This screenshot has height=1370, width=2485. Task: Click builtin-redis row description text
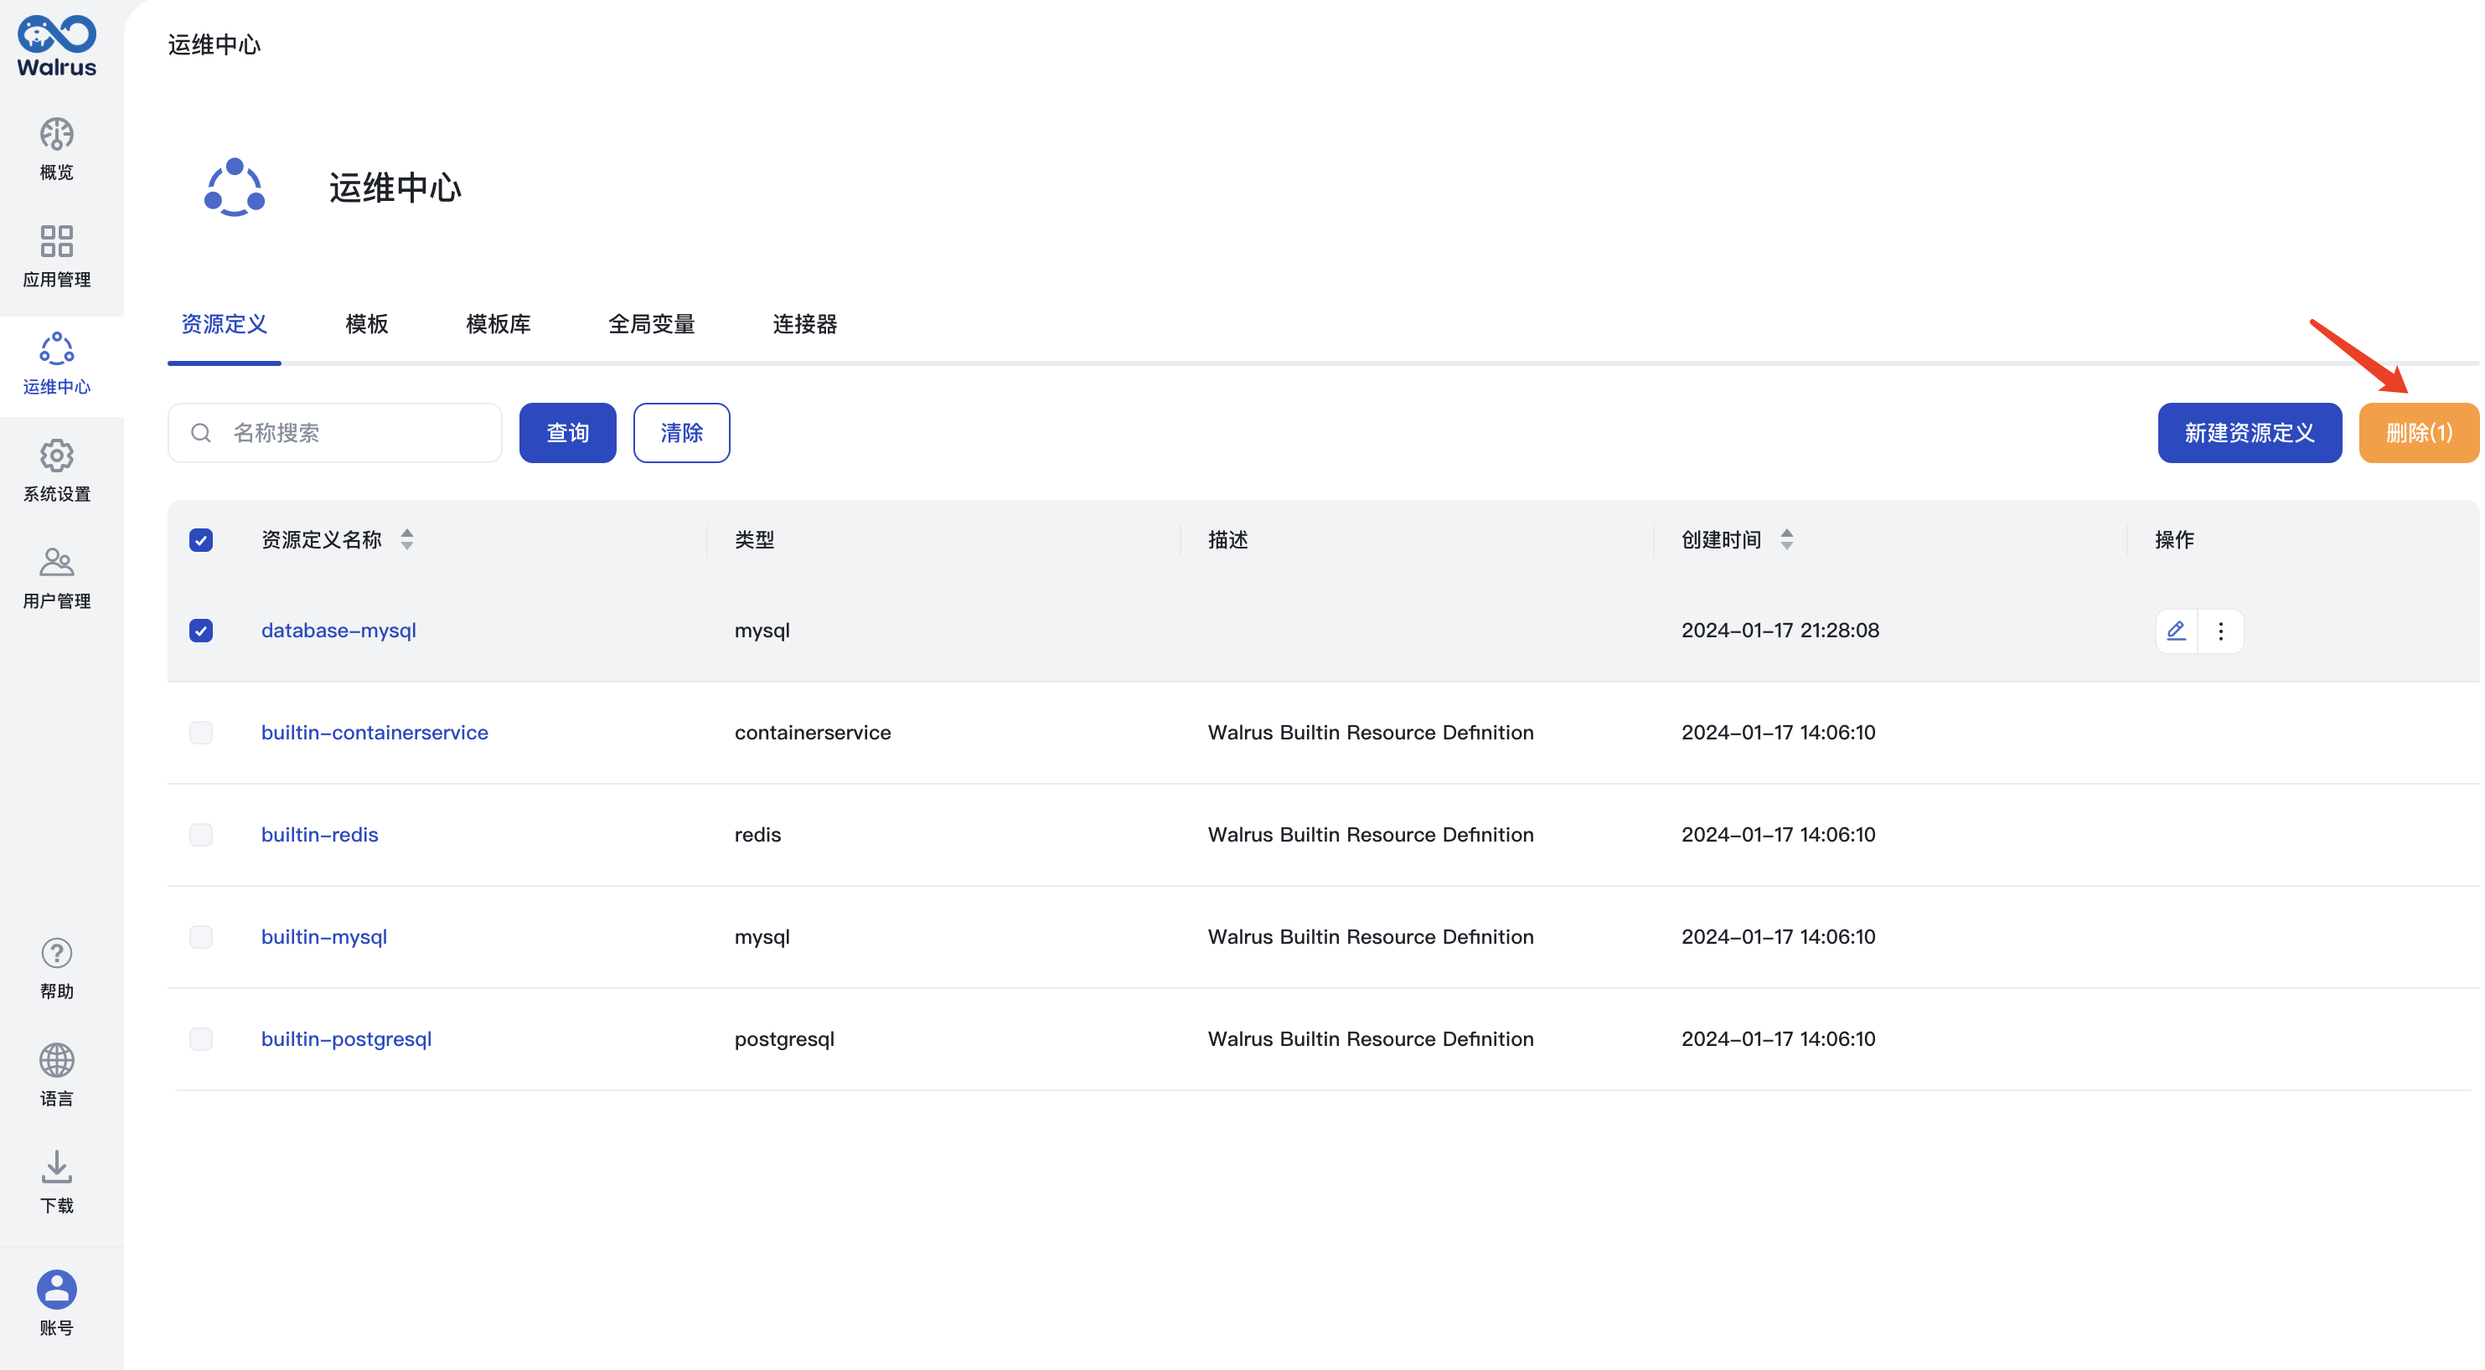[1371, 835]
